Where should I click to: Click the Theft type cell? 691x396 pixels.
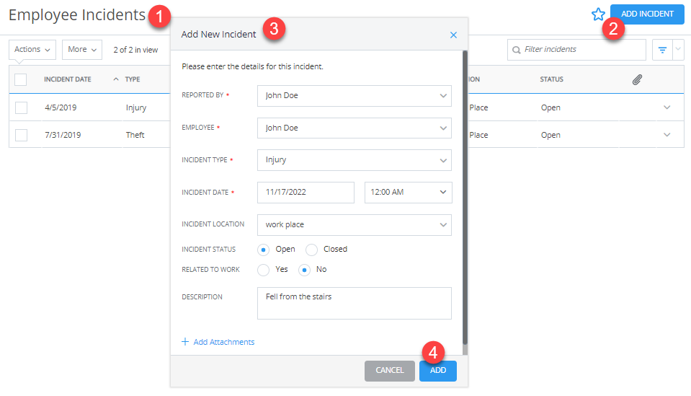click(x=135, y=135)
